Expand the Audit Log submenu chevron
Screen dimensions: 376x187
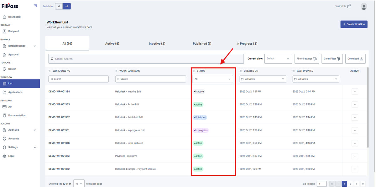[x=35, y=130]
